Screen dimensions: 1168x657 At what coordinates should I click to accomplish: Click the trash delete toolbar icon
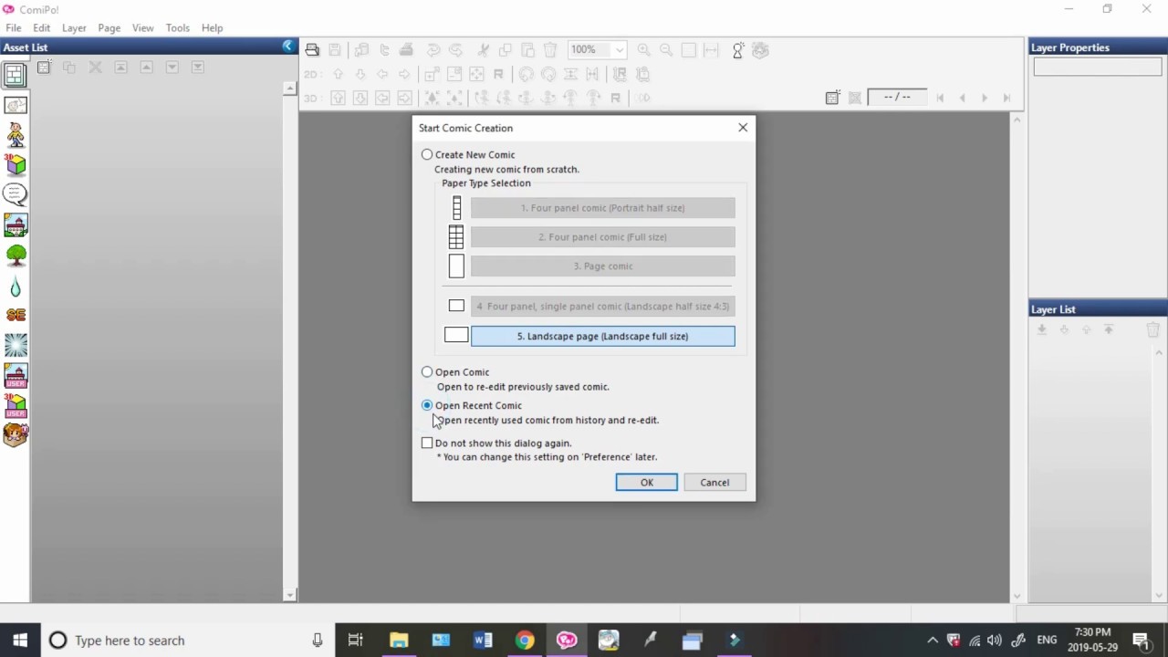pos(550,50)
